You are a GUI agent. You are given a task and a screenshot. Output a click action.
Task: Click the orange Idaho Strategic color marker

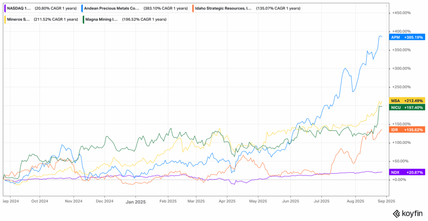[x=194, y=8]
